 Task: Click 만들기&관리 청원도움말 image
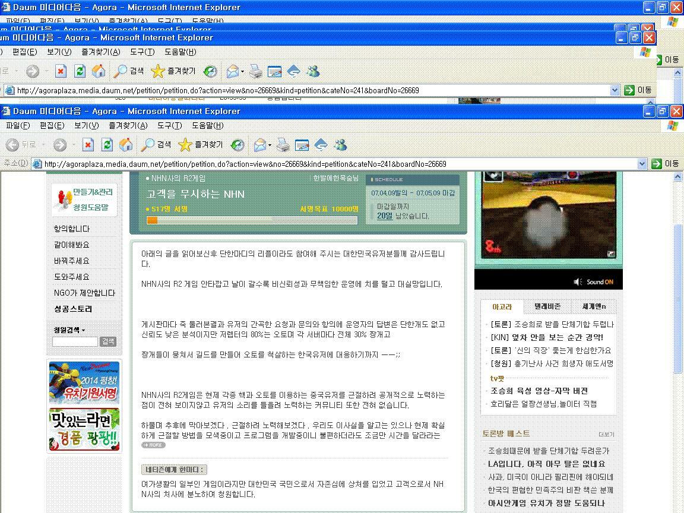[x=84, y=199]
